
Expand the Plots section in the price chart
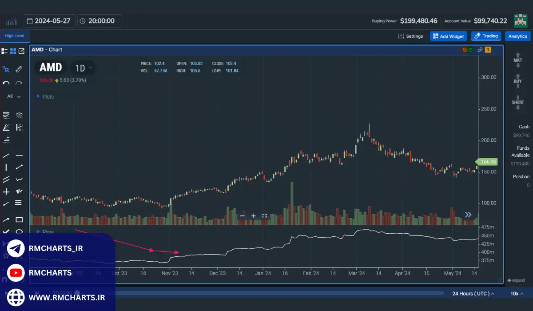[x=44, y=96]
